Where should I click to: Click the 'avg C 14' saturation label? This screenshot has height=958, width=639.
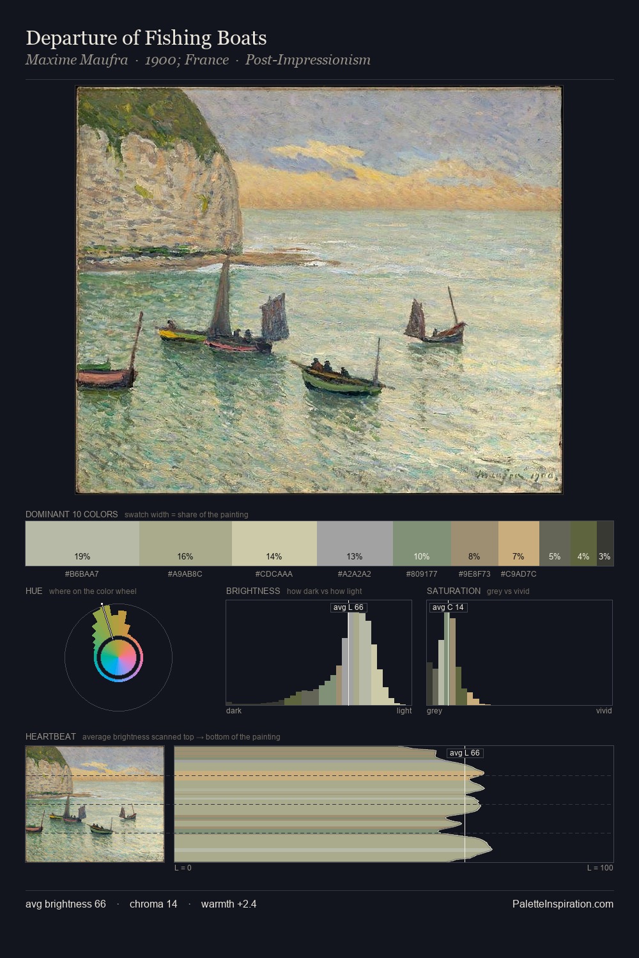point(448,607)
